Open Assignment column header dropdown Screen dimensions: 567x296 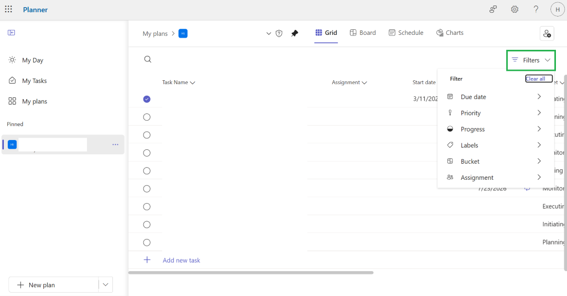click(349, 82)
